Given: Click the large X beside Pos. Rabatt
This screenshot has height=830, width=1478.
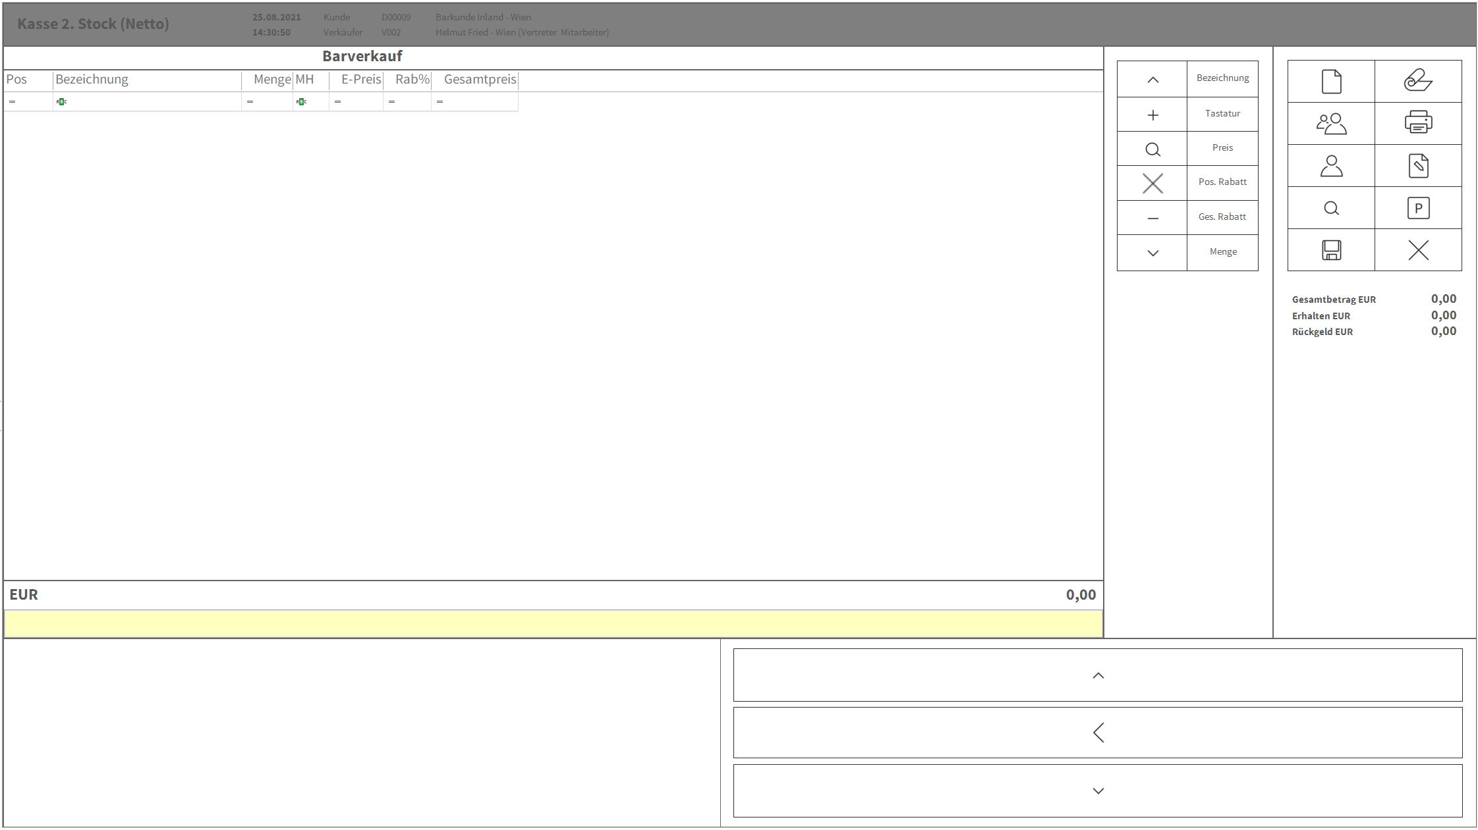Looking at the screenshot, I should pos(1152,183).
